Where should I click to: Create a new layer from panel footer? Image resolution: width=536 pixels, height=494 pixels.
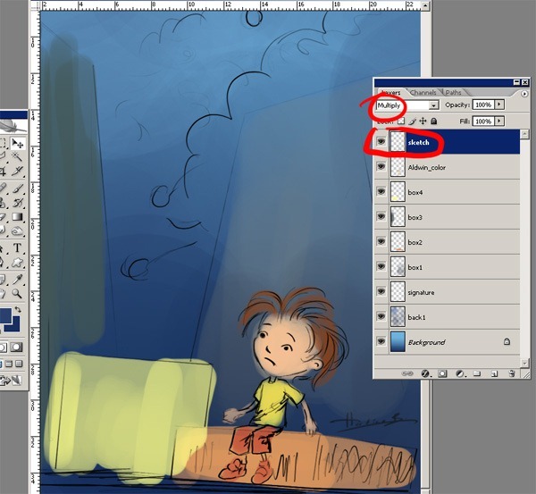point(494,373)
